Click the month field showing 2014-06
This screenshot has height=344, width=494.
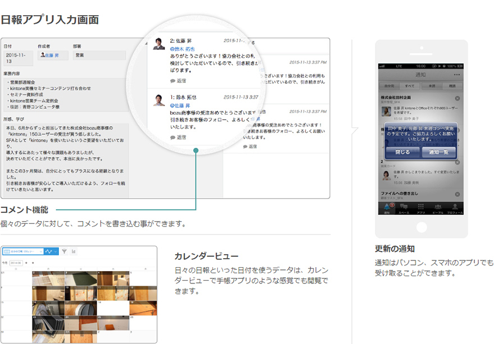15,262
